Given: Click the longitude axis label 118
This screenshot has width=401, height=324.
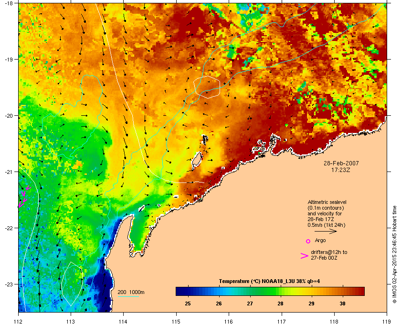Looking at the screenshot, I should tap(334, 321).
